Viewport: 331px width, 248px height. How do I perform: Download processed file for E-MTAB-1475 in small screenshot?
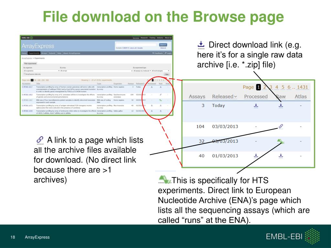(152, 106)
